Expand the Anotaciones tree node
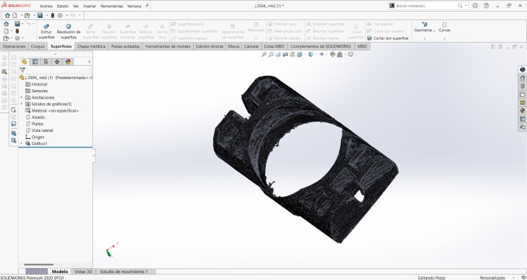Image resolution: width=527 pixels, height=280 pixels. [x=22, y=98]
